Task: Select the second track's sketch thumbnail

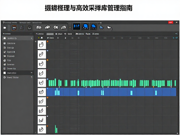Action: pyautogui.click(x=42, y=54)
